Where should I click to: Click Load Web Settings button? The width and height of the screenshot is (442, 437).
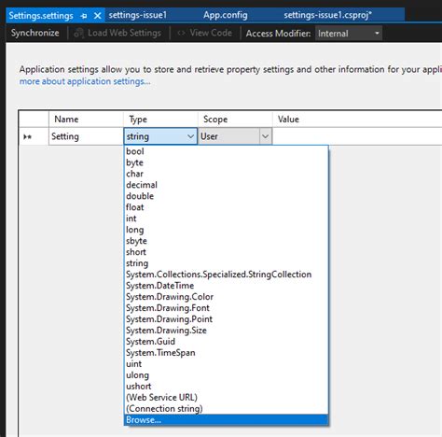pyautogui.click(x=117, y=33)
